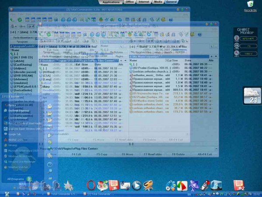
Task: Click the temperature icon in Ghost Monitor
Action: click(x=236, y=39)
